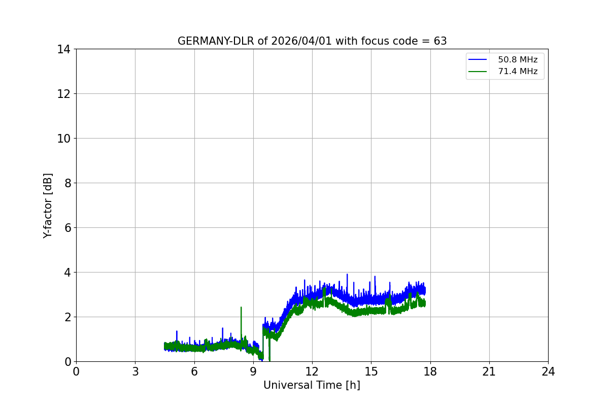Image resolution: width=609 pixels, height=406 pixels.
Task: Click the y-axis tick label 14
Action: 64,49
